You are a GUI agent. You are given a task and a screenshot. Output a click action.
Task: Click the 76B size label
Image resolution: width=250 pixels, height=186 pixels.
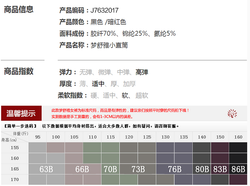175,169
